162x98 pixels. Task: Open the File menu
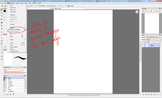click(x=2, y=3)
